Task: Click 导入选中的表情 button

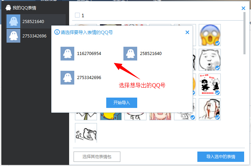Action: (221, 157)
